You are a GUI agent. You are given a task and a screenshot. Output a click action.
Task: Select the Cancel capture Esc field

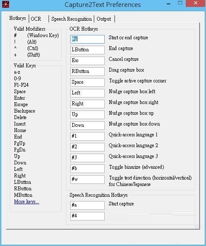[87, 61]
